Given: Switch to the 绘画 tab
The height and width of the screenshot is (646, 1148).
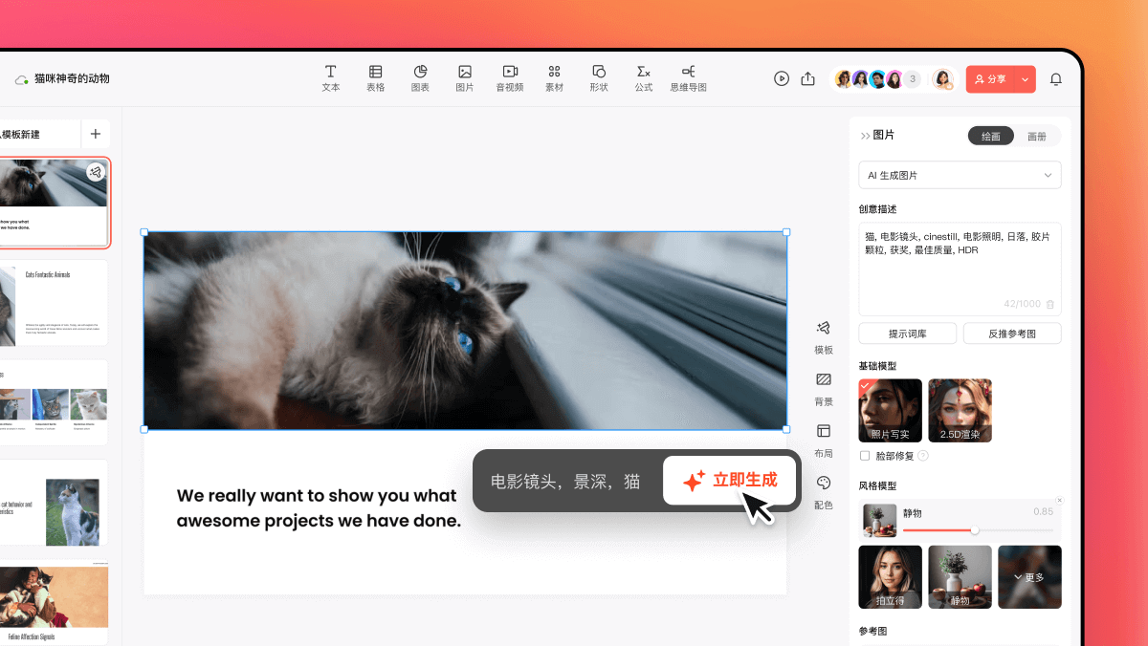Looking at the screenshot, I should pos(990,136).
